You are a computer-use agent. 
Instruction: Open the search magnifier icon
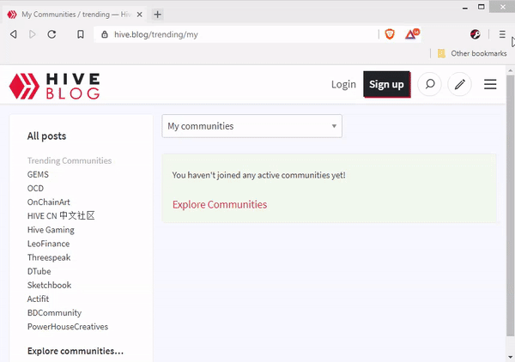(430, 84)
